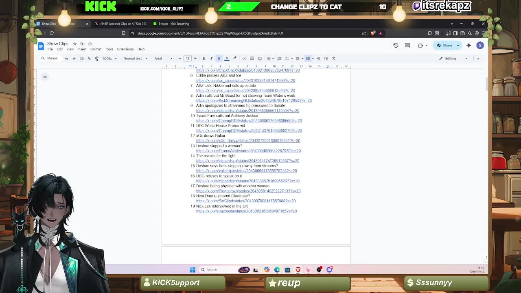
Task: Show document outline tabs icon
Action: coord(45,77)
